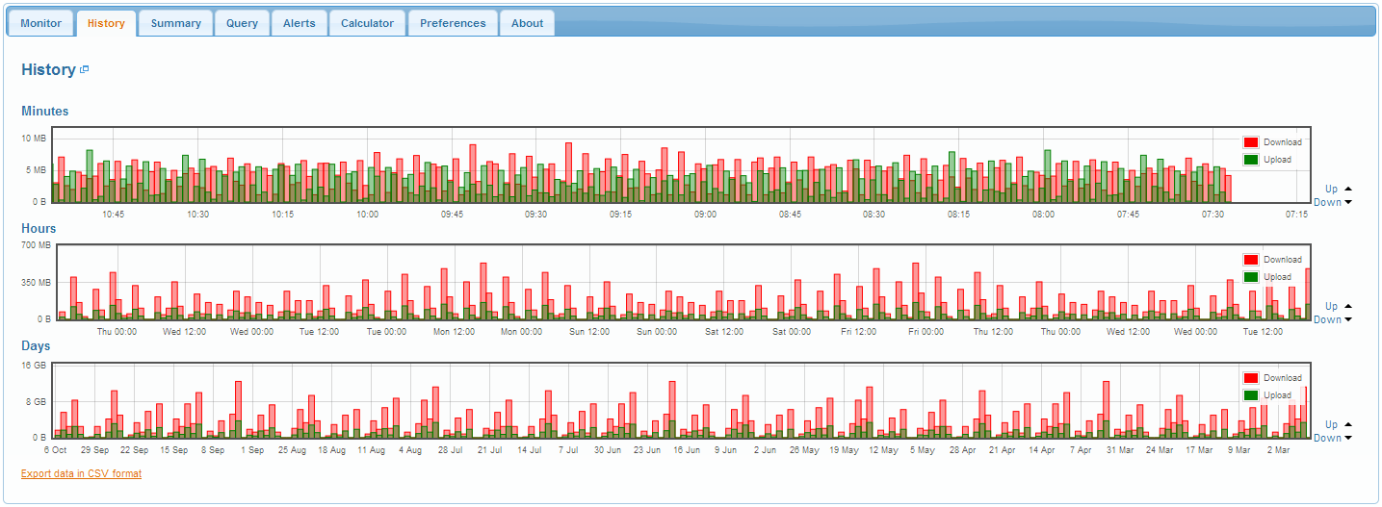Open the About tab
1382x507 pixels.
point(527,23)
